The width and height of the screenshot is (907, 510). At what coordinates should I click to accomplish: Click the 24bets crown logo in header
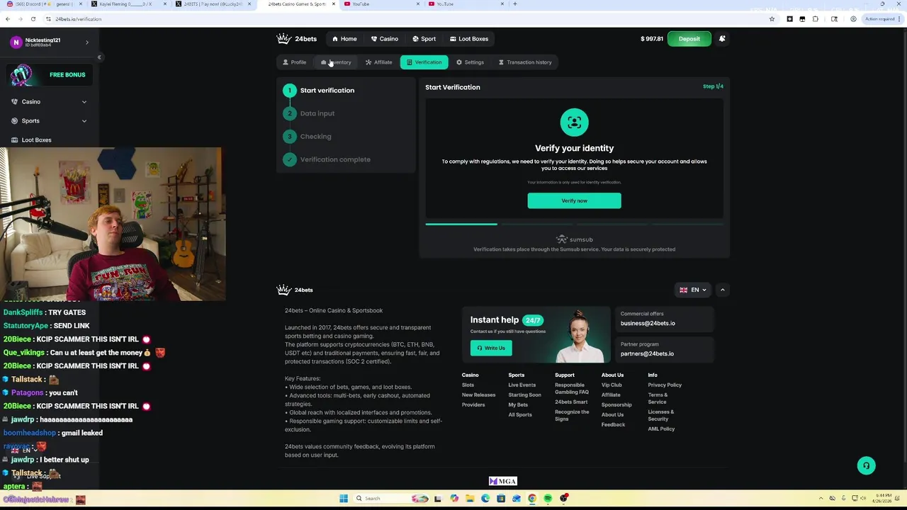tap(297, 39)
